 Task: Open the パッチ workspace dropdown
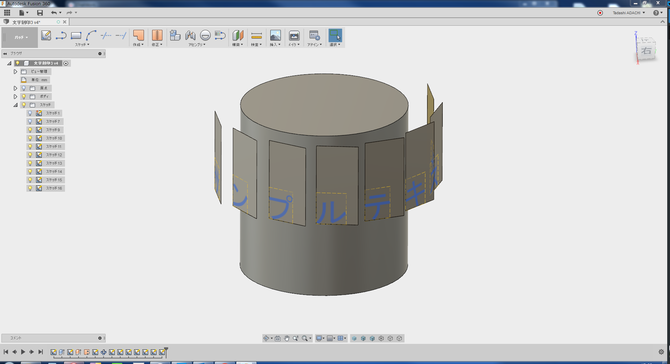pyautogui.click(x=21, y=38)
